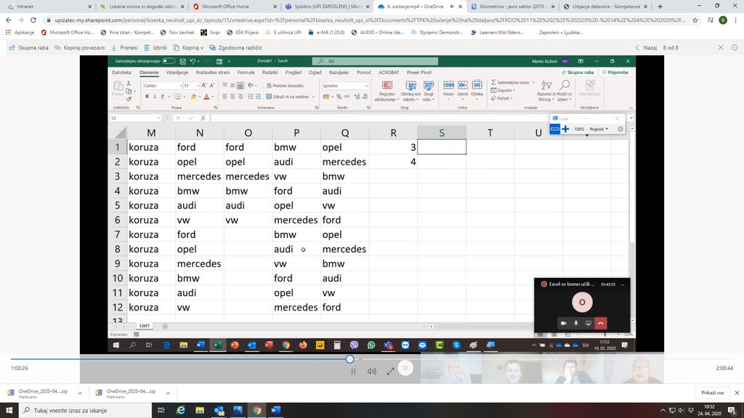Enter fullscreen mode for the video
744x418 pixels.
(390, 371)
